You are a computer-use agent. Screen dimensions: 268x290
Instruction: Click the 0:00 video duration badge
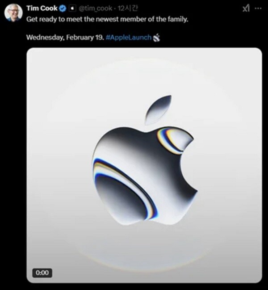pyautogui.click(x=42, y=273)
